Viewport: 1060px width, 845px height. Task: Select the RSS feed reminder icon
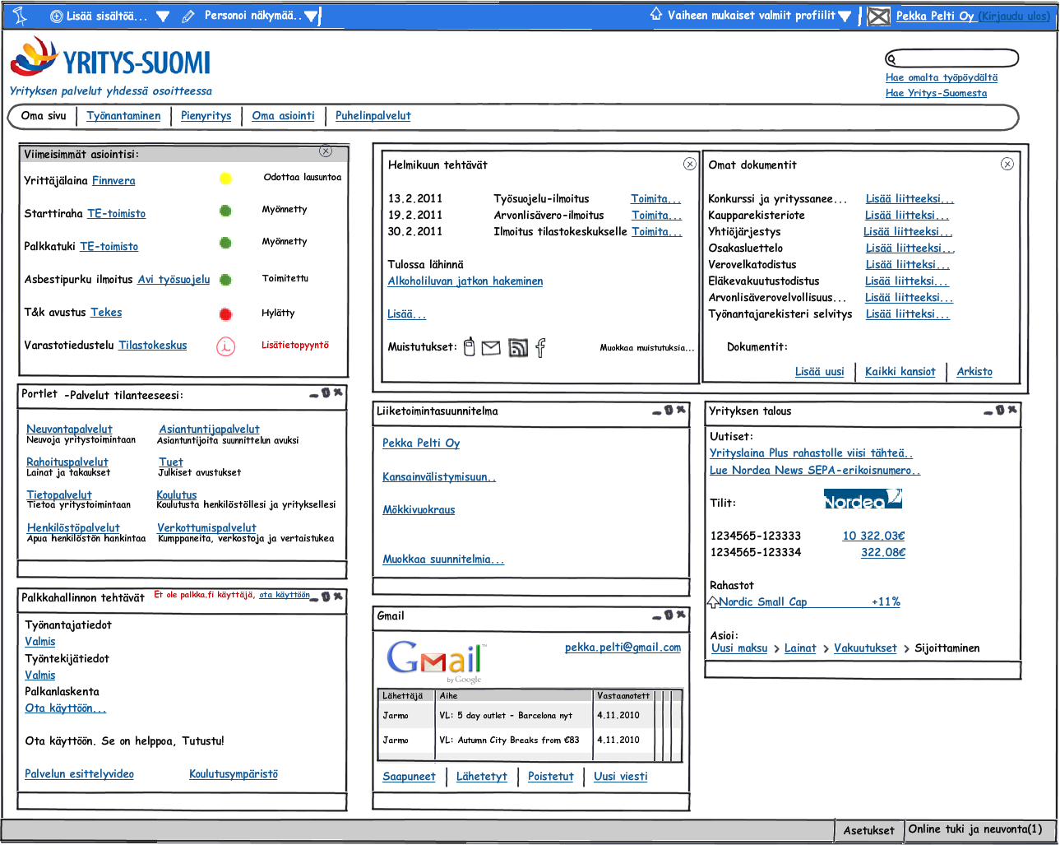pyautogui.click(x=518, y=348)
